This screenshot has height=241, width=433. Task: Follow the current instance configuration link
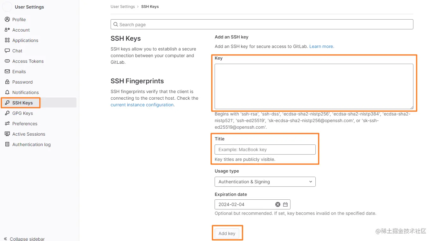pyautogui.click(x=142, y=105)
